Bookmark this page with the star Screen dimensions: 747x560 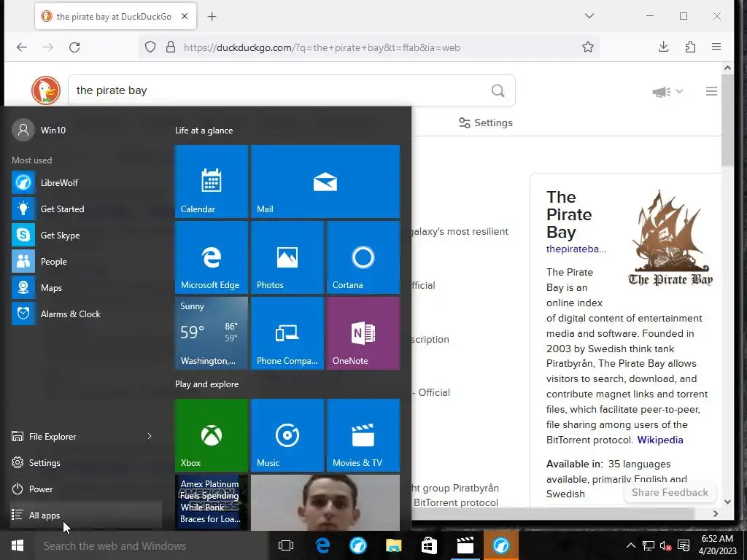(x=587, y=47)
